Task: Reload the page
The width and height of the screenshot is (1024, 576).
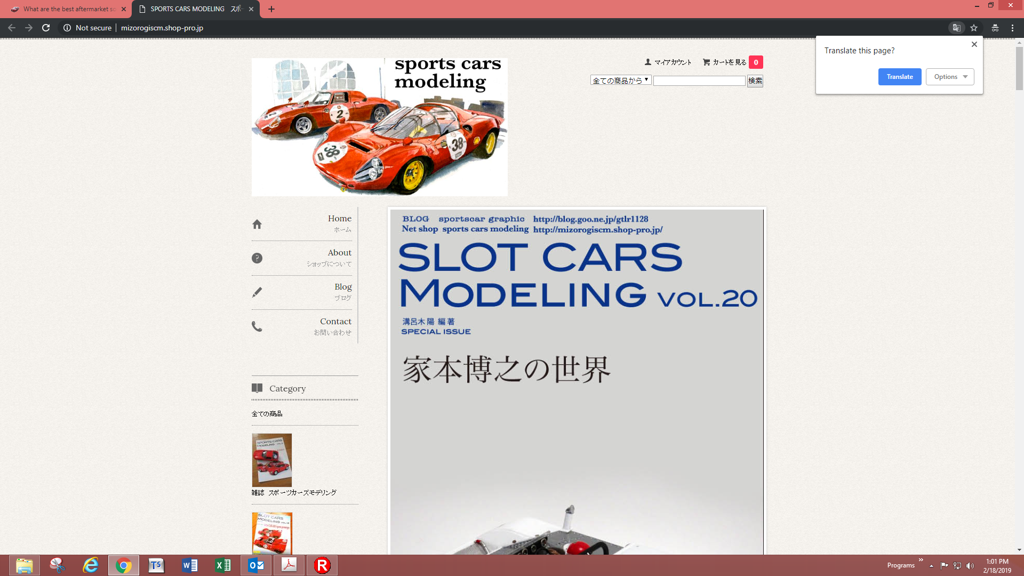Action: point(46,28)
